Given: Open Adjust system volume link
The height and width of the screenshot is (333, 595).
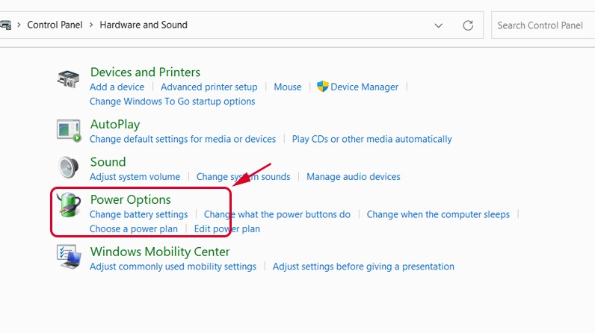Looking at the screenshot, I should (135, 177).
